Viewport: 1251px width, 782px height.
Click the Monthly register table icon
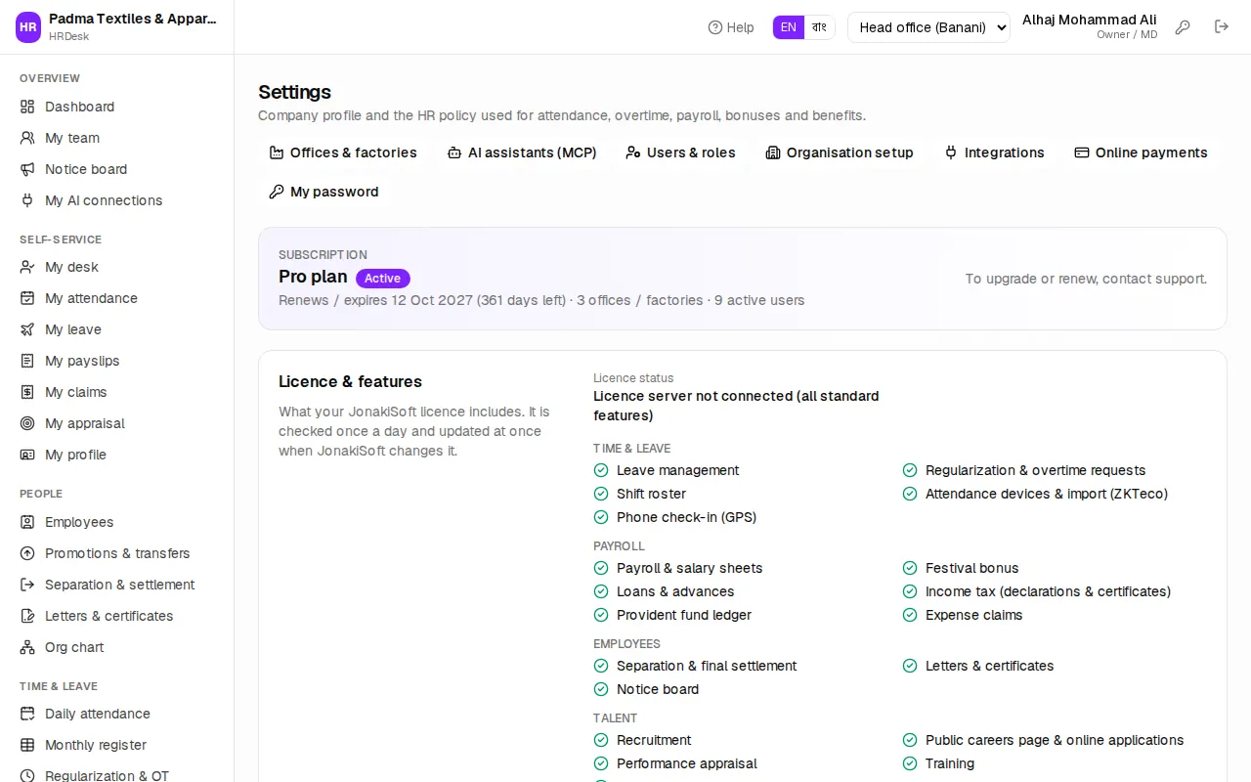click(27, 745)
